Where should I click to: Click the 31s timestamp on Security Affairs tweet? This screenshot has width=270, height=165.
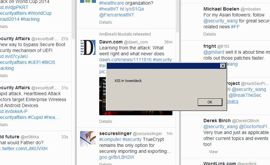tap(65, 88)
